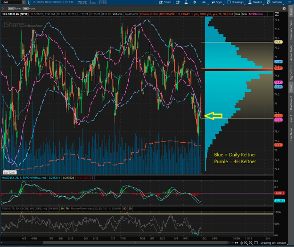The height and width of the screenshot is (247, 294).
Task: Click the RSI (14, 70, 30, CLOSE, WILDERS) label
Action: [24, 208]
